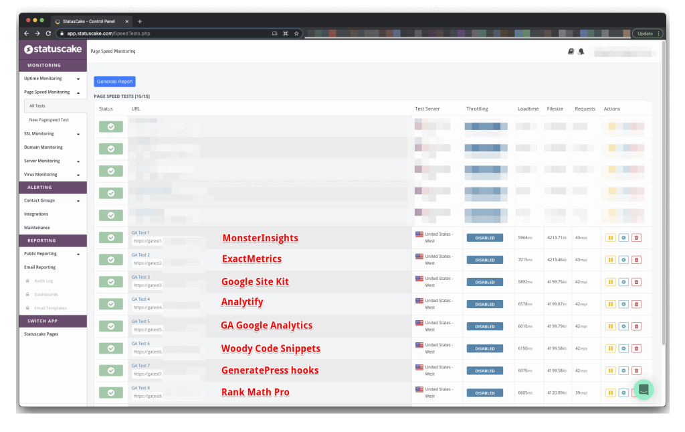685x432 pixels.
Task: Open settings for GA Test 7
Action: coord(623,370)
